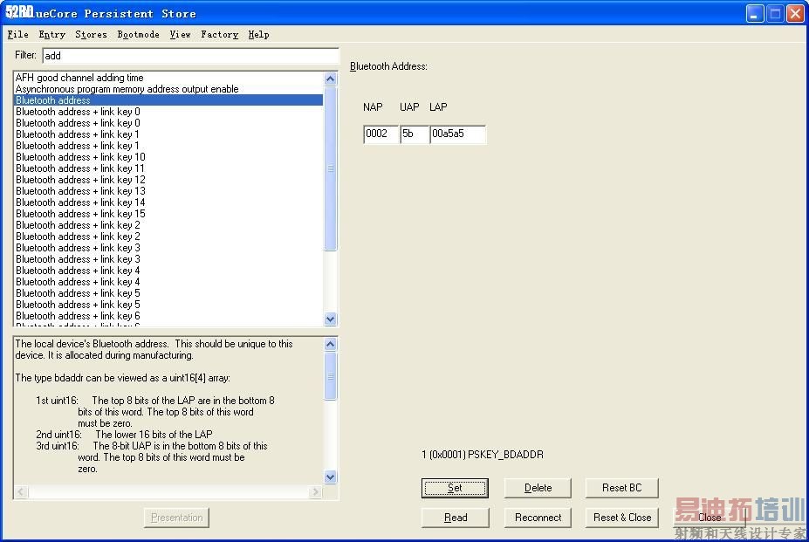Select 'Bluetooth address + link key 15'
The image size is (809, 542).
168,214
